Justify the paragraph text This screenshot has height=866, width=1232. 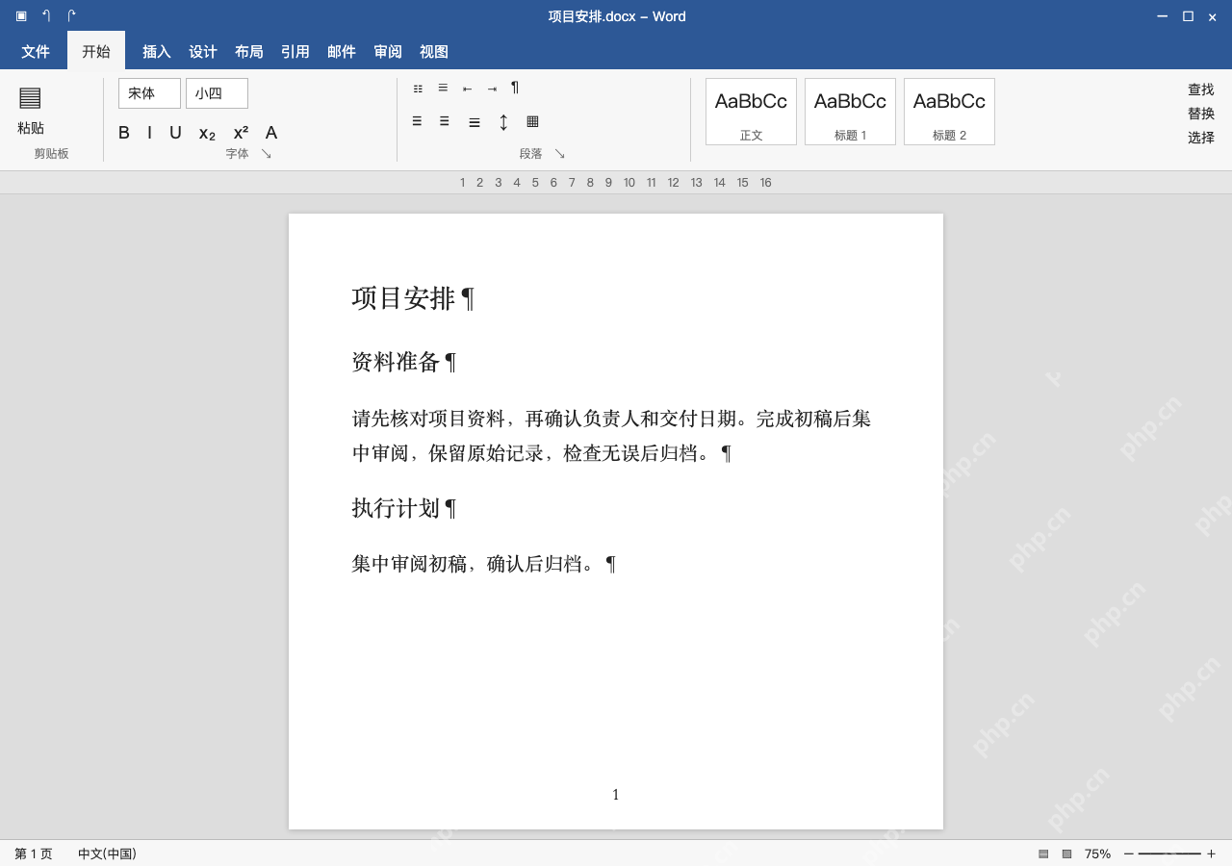[475, 122]
